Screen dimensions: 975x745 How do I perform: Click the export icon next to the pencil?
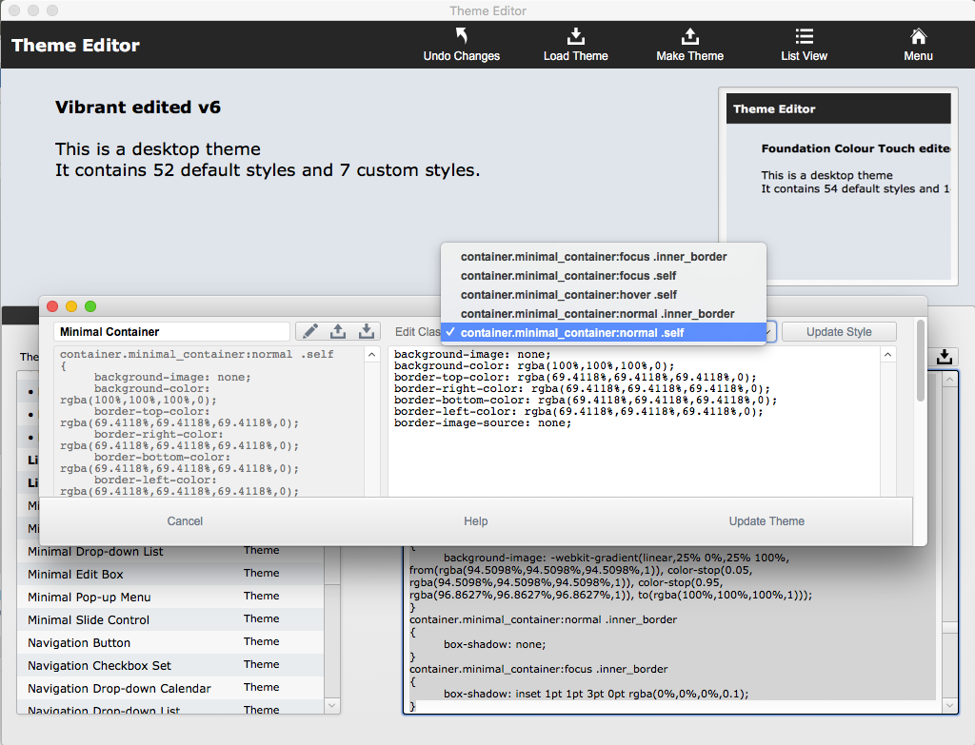pyautogui.click(x=338, y=331)
